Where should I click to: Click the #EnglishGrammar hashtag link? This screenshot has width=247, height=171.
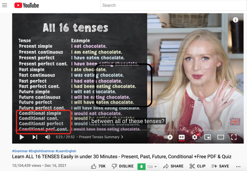point(42,151)
